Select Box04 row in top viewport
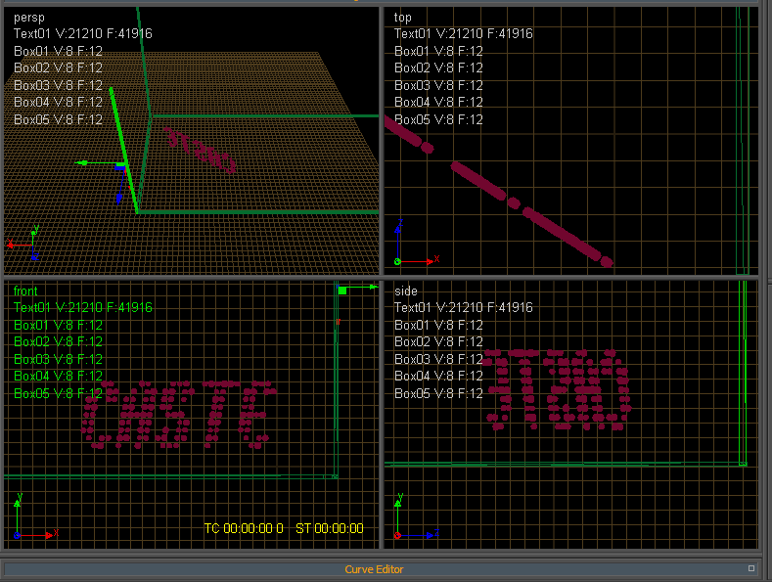772x582 pixels. 438,103
